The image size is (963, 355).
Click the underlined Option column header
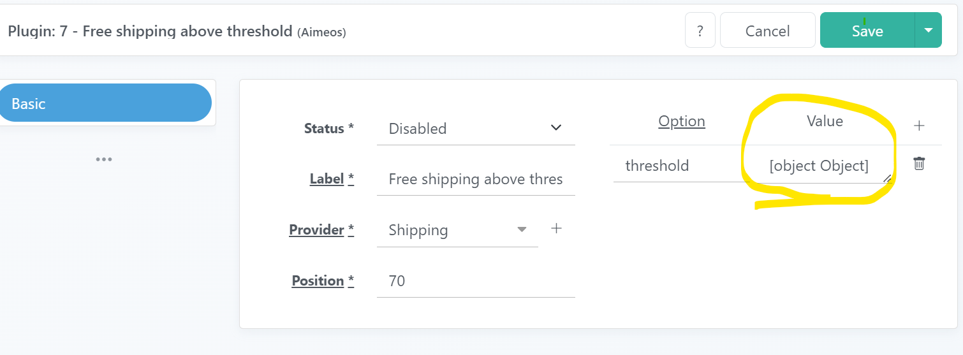click(x=682, y=121)
